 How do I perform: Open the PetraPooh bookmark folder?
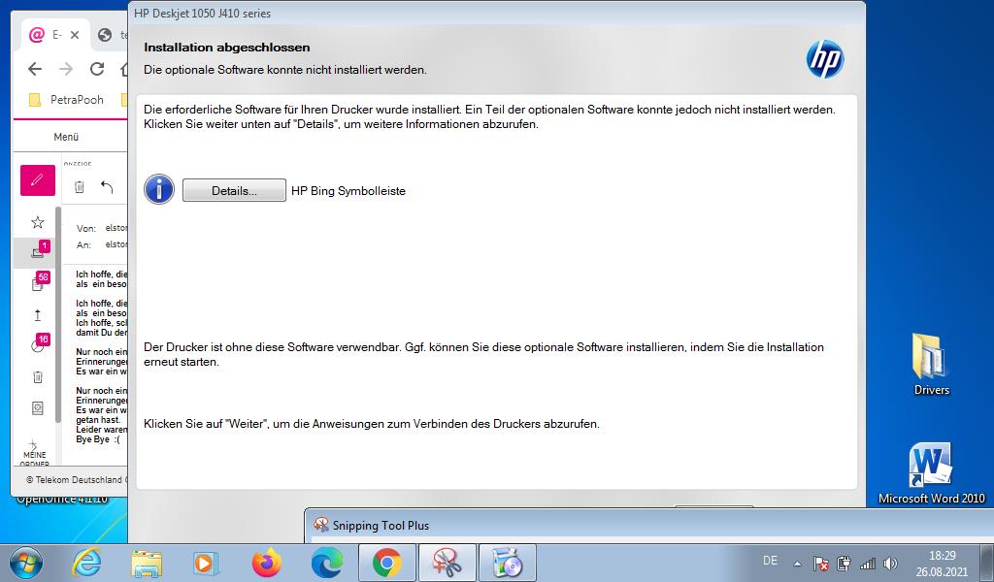click(x=67, y=100)
